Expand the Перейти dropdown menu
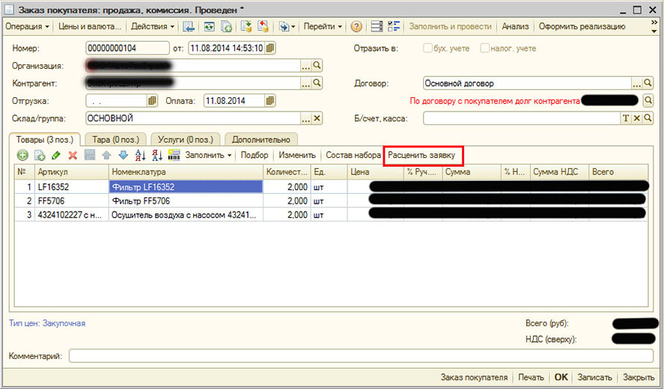664x389 pixels. tap(323, 27)
